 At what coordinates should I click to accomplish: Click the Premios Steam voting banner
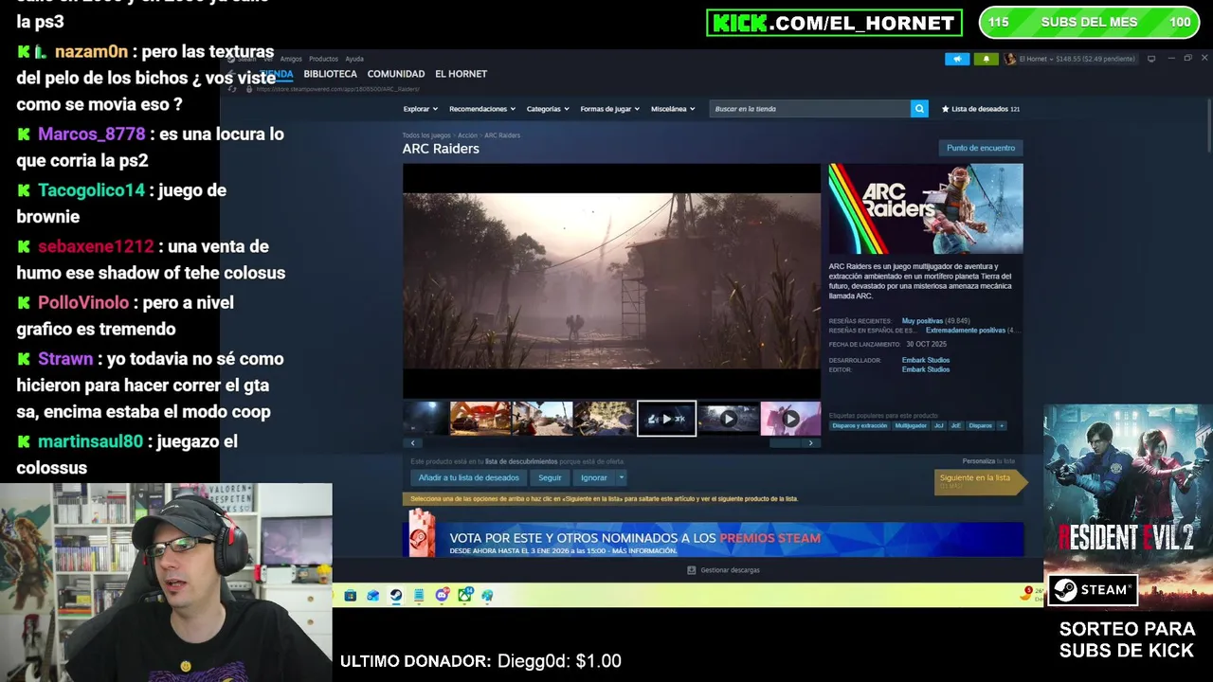tap(713, 539)
